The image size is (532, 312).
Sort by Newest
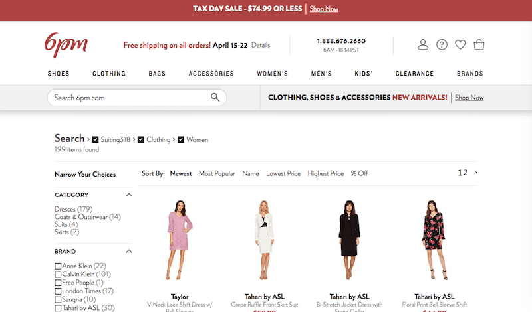[181, 173]
